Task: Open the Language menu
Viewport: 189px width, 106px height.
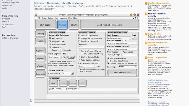Action: tap(63, 18)
